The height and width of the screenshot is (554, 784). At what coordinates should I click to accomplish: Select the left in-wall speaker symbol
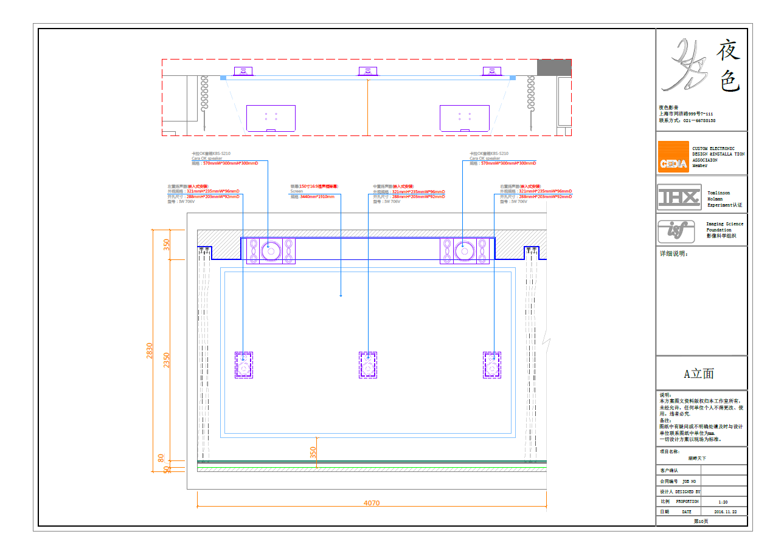coord(244,365)
